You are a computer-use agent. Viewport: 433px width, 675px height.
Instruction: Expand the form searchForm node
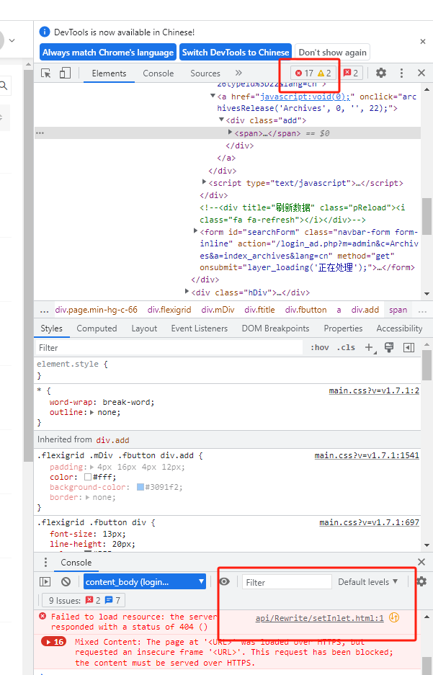[x=196, y=231]
